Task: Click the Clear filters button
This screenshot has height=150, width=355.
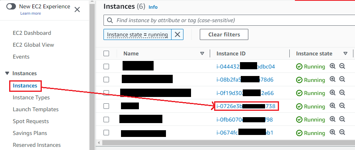Action: point(224,34)
